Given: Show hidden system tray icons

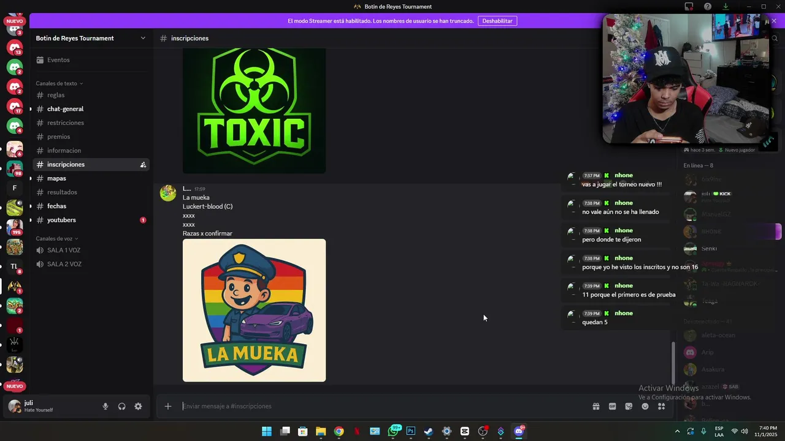Looking at the screenshot, I should pyautogui.click(x=677, y=431).
